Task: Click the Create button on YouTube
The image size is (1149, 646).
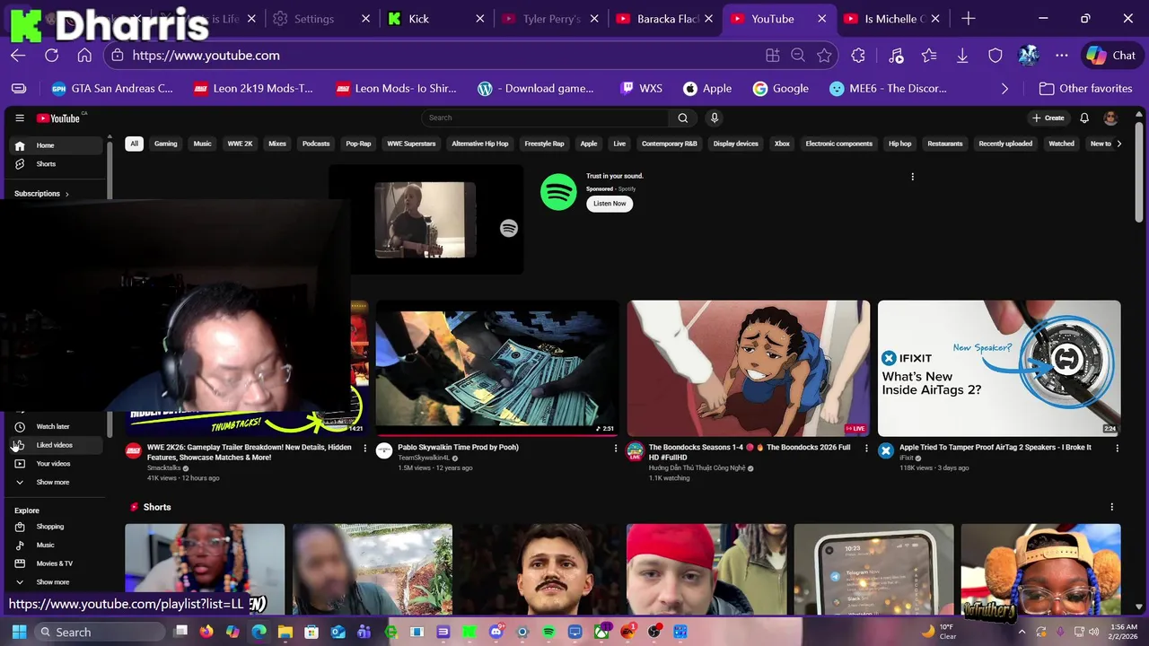Action: (x=1048, y=118)
